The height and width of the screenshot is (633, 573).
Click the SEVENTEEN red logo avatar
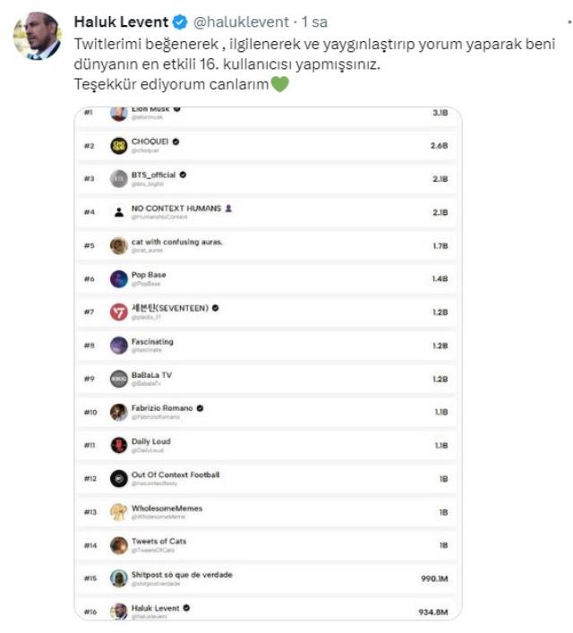point(119,312)
